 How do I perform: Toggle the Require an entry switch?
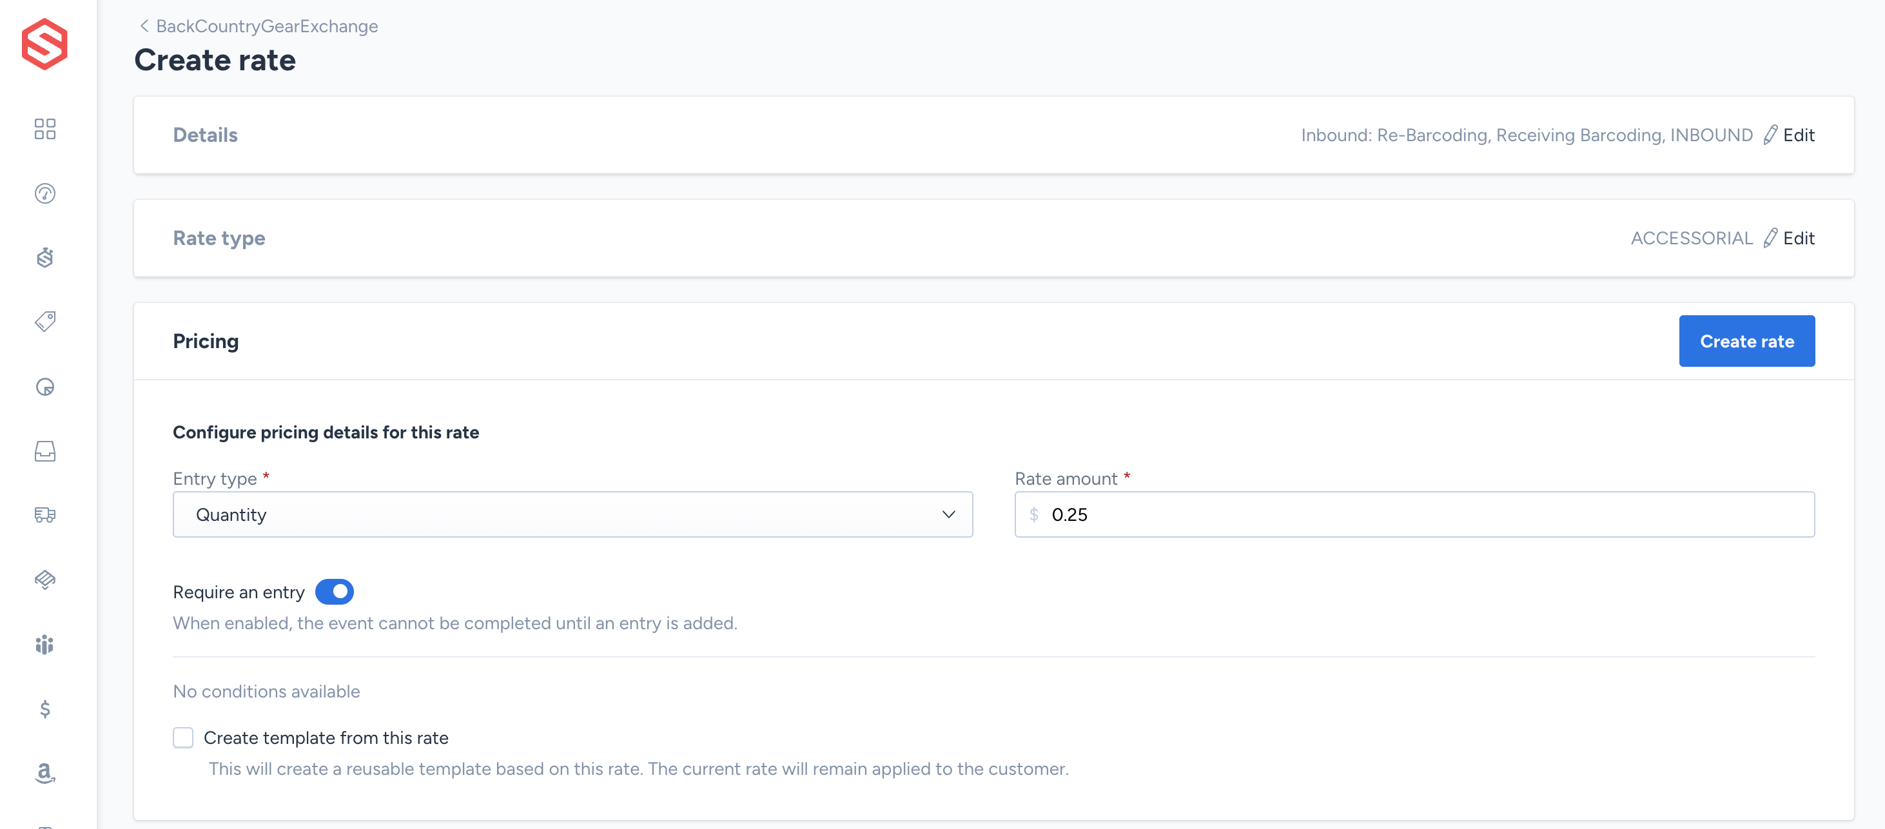point(335,591)
